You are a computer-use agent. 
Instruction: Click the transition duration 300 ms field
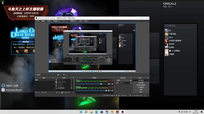[x=124, y=83]
